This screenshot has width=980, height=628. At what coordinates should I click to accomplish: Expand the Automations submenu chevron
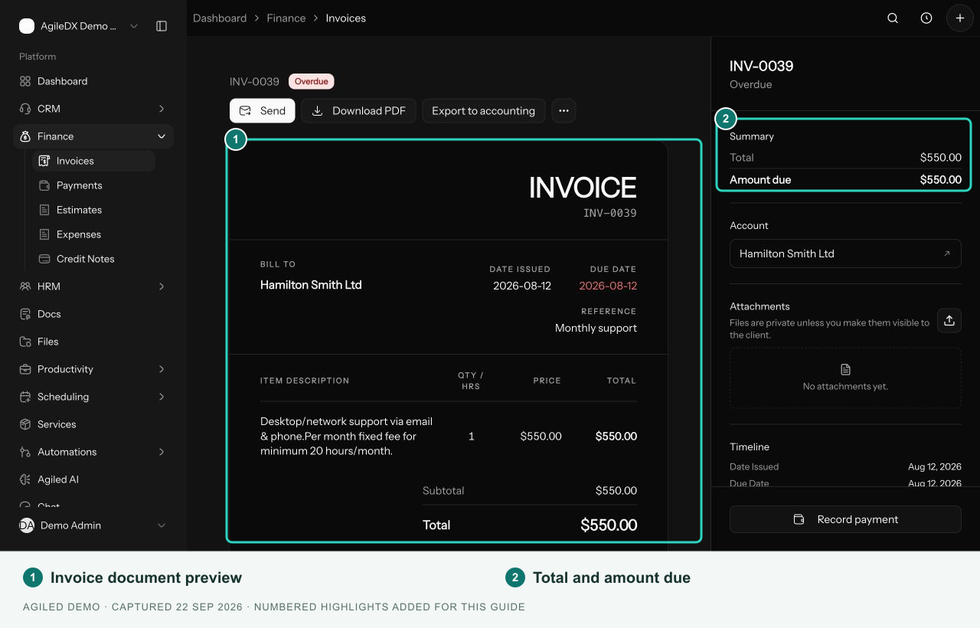pos(162,452)
